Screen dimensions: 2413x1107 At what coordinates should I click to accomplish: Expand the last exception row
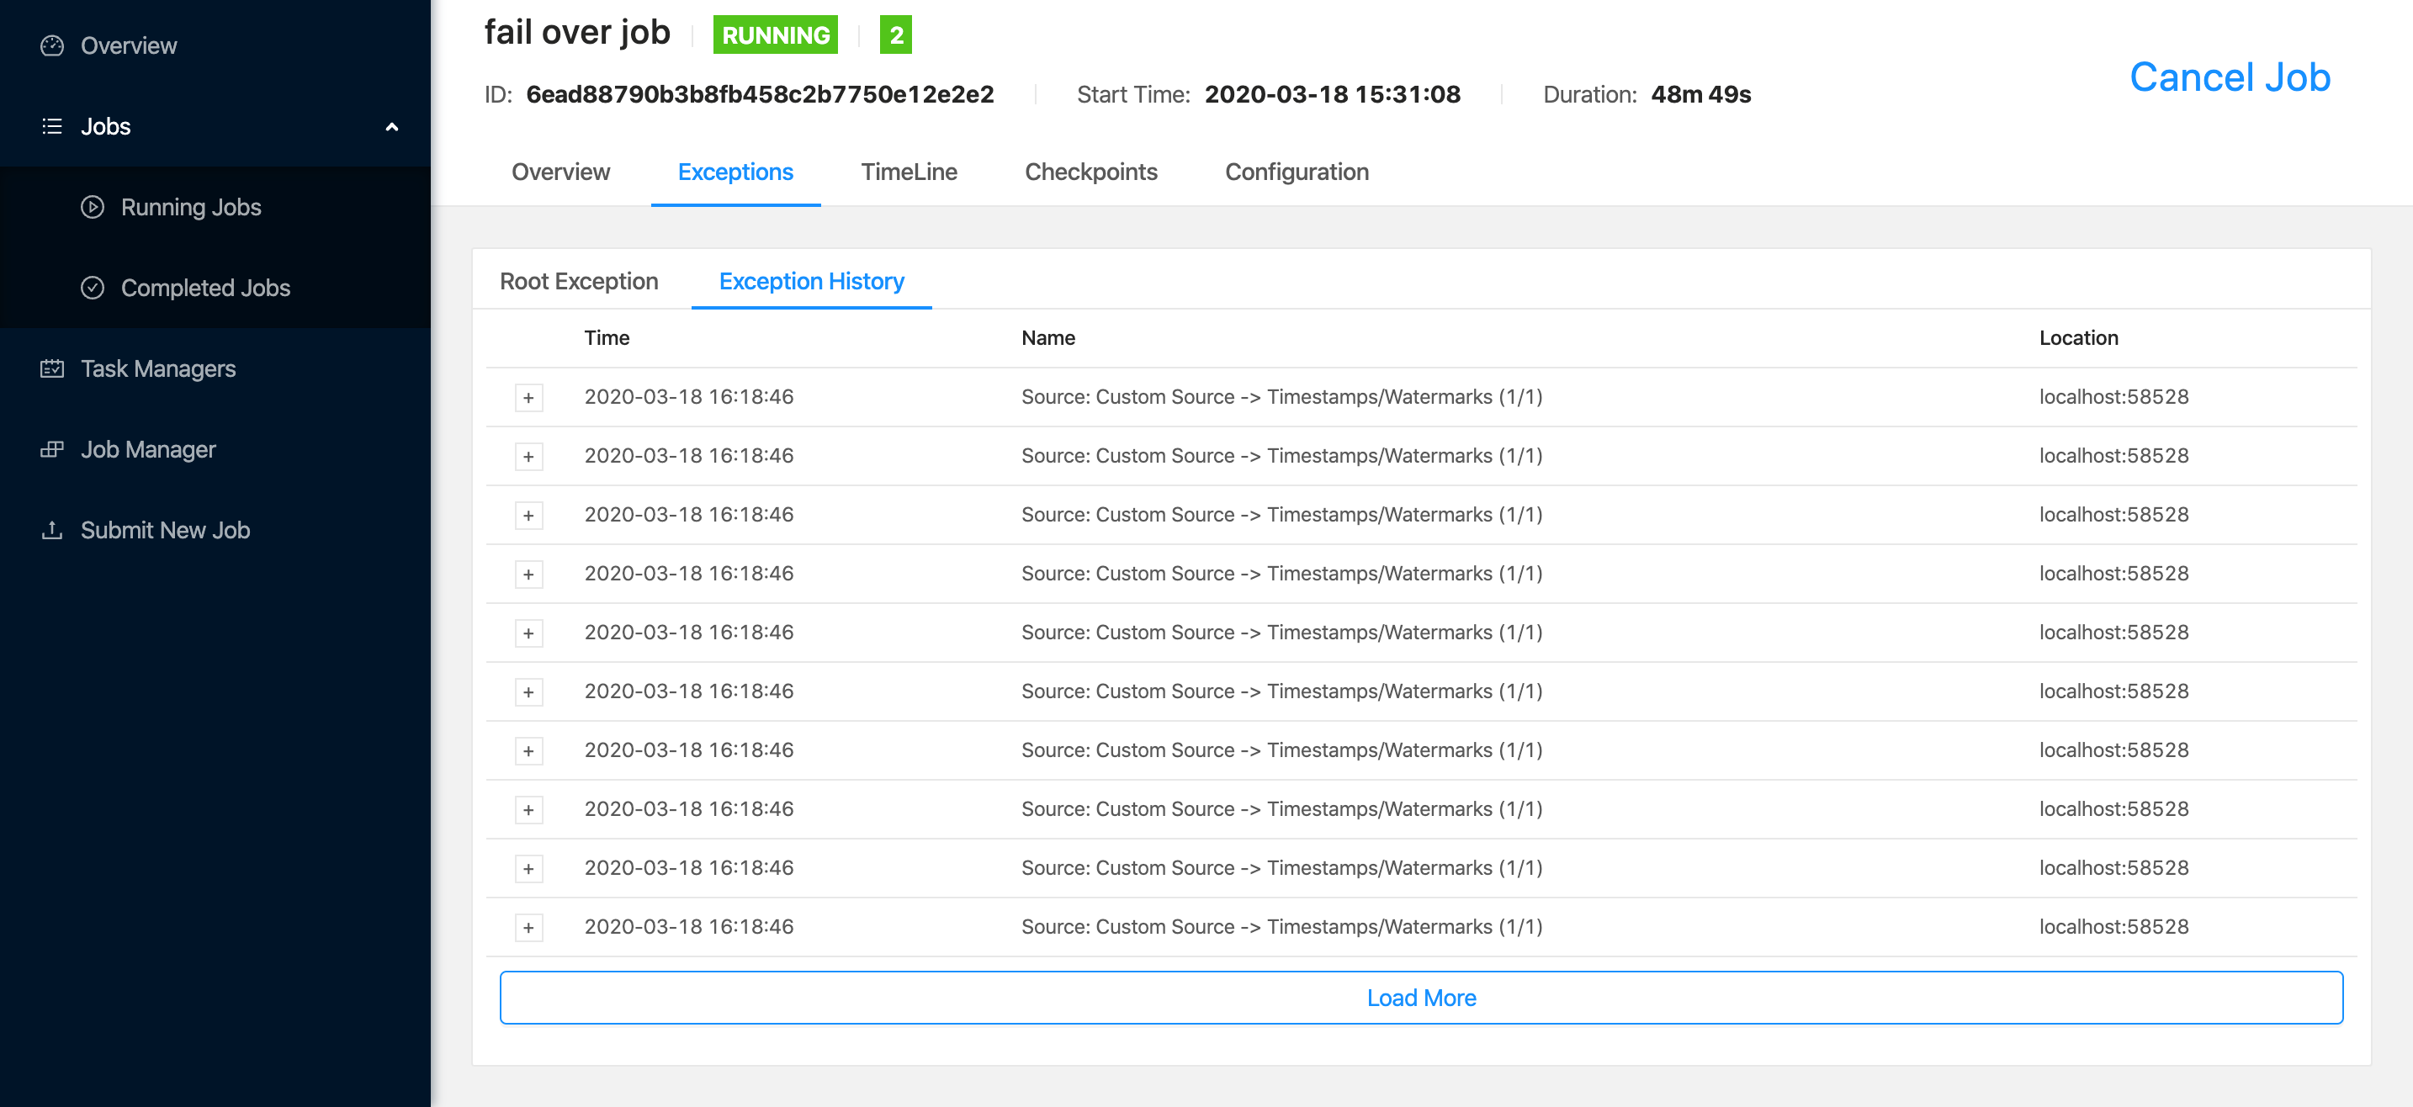click(x=528, y=927)
